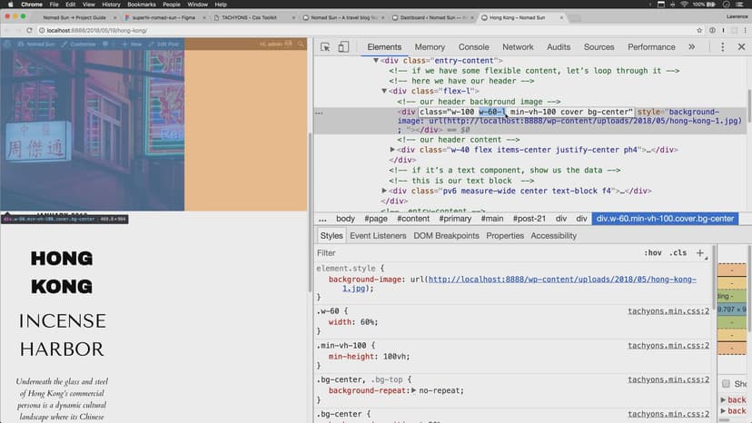752x423 pixels.
Task: Collapse the div class="flex-l" node
Action: [x=384, y=91]
